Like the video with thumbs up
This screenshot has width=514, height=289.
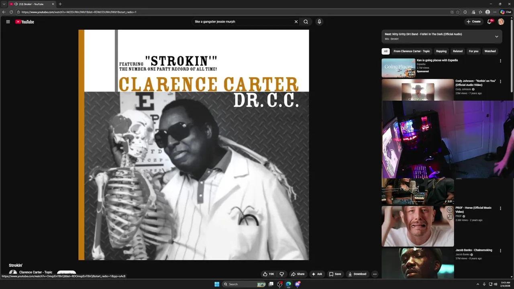[x=268, y=274]
